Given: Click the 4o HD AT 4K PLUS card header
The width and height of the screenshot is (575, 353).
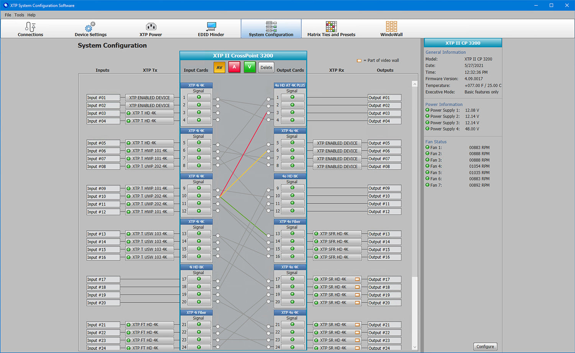Looking at the screenshot, I should pos(290,85).
